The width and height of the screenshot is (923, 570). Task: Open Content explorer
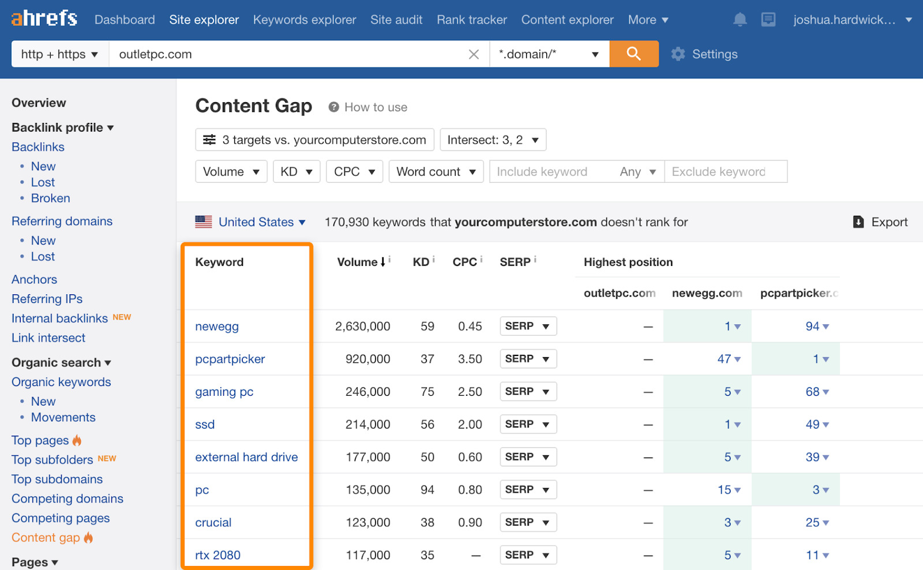[568, 20]
